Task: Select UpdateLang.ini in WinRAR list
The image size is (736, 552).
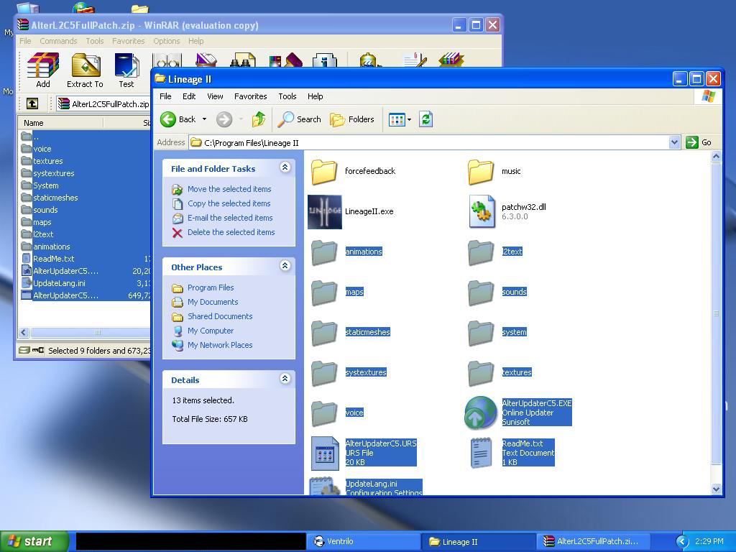Action: coord(59,283)
